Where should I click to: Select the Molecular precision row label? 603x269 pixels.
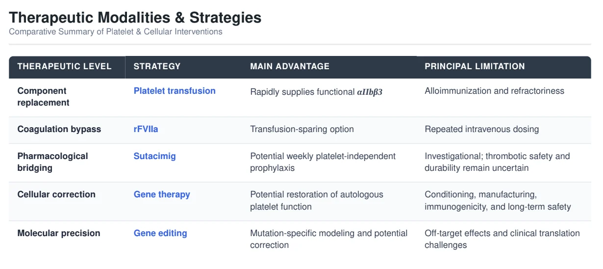point(59,233)
